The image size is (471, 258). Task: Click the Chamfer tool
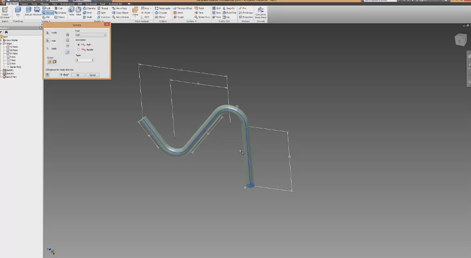click(89, 8)
